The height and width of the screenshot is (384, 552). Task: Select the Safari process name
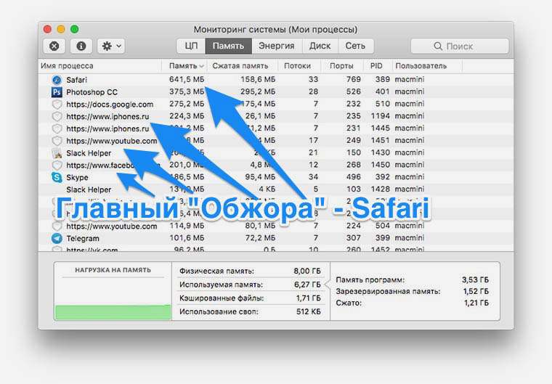tap(76, 80)
